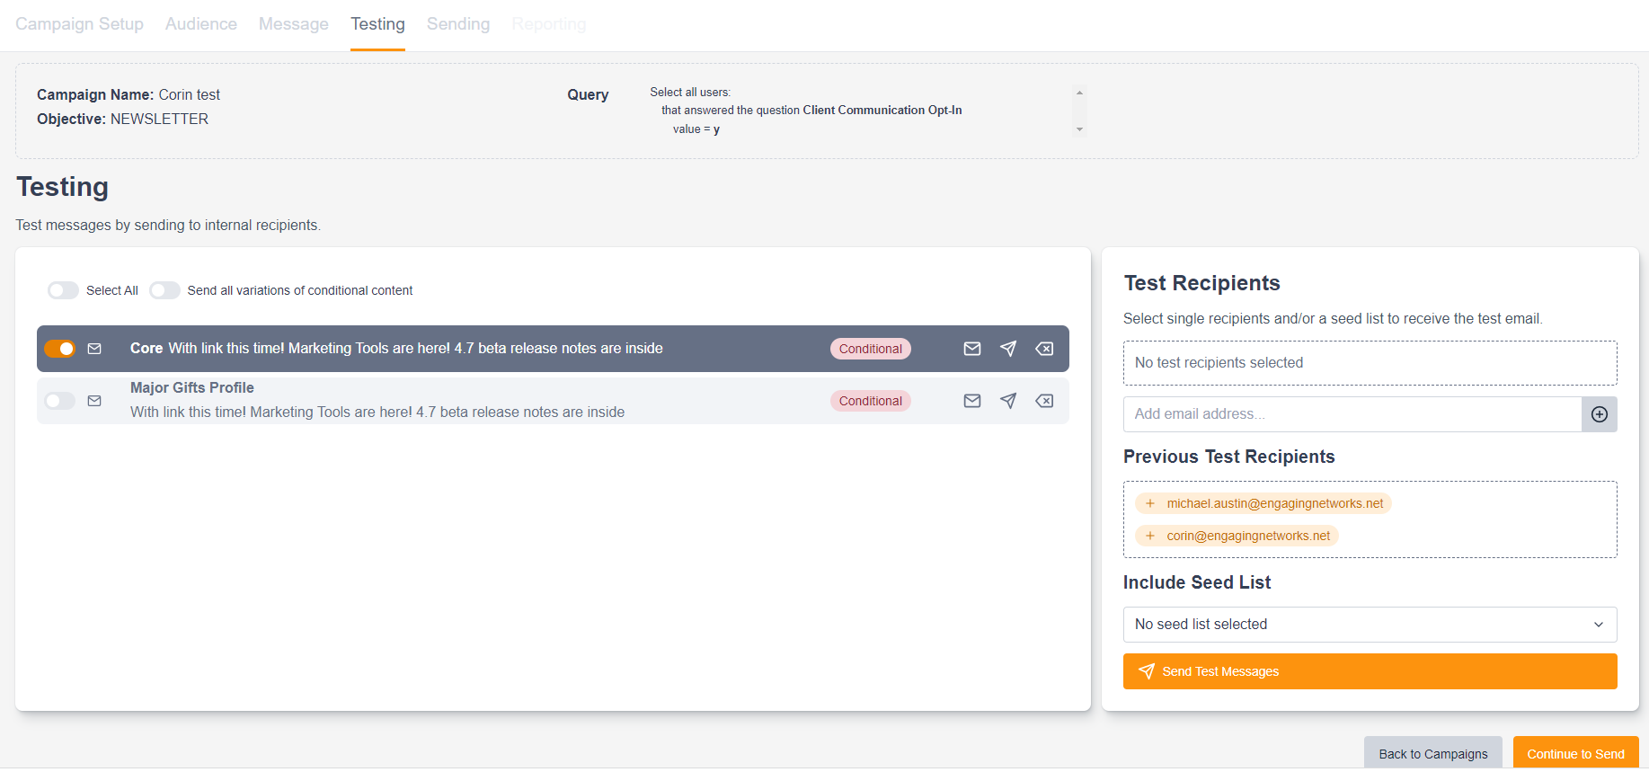The height and width of the screenshot is (772, 1649).
Task: Click the Add email address field
Action: 1352,414
